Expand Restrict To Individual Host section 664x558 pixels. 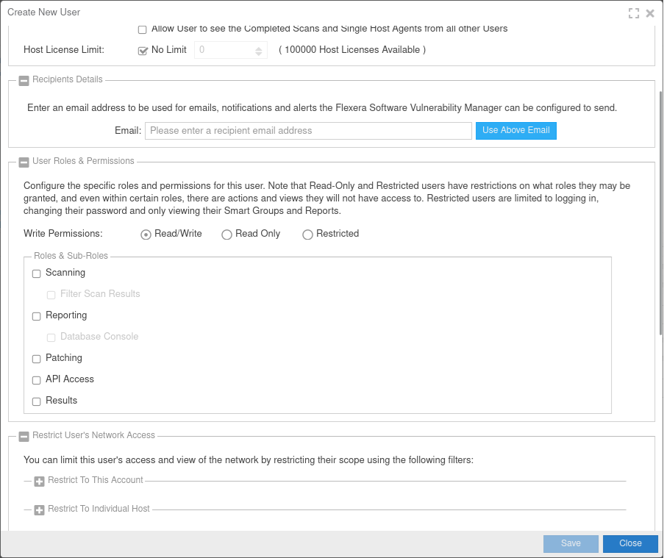tap(40, 509)
